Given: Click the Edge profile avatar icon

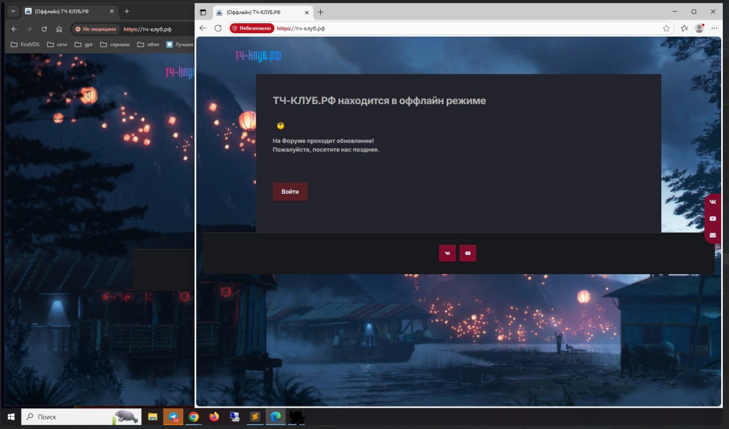Looking at the screenshot, I should coord(700,28).
